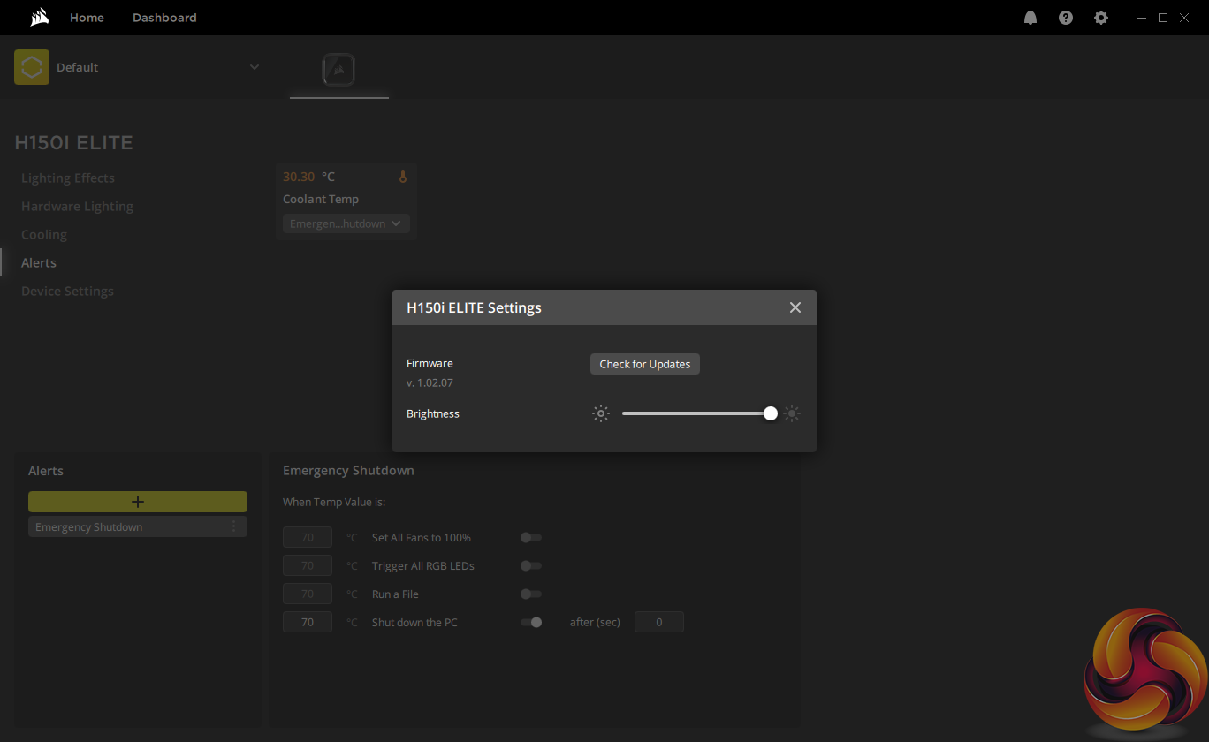The image size is (1209, 742).
Task: Minimize the iCUE window
Action: (x=1141, y=18)
